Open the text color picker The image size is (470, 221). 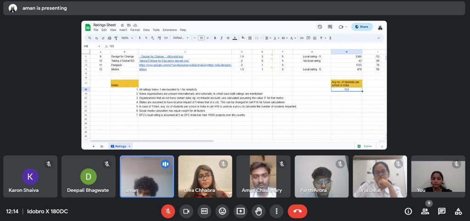235,38
